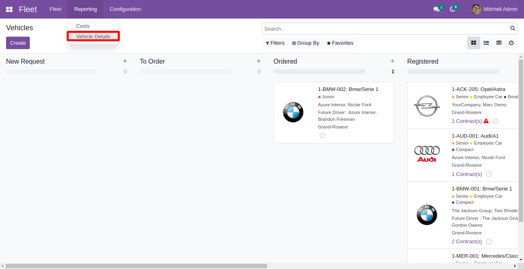
Task: Open 1 Contract(s) link on Audi/A1
Action: (467, 174)
